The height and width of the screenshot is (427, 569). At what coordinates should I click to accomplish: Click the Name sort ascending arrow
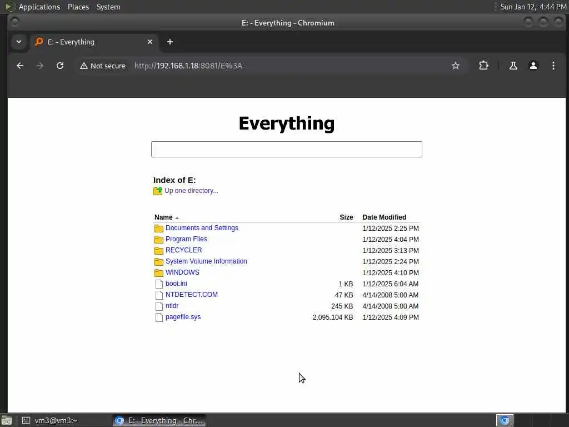pos(177,218)
